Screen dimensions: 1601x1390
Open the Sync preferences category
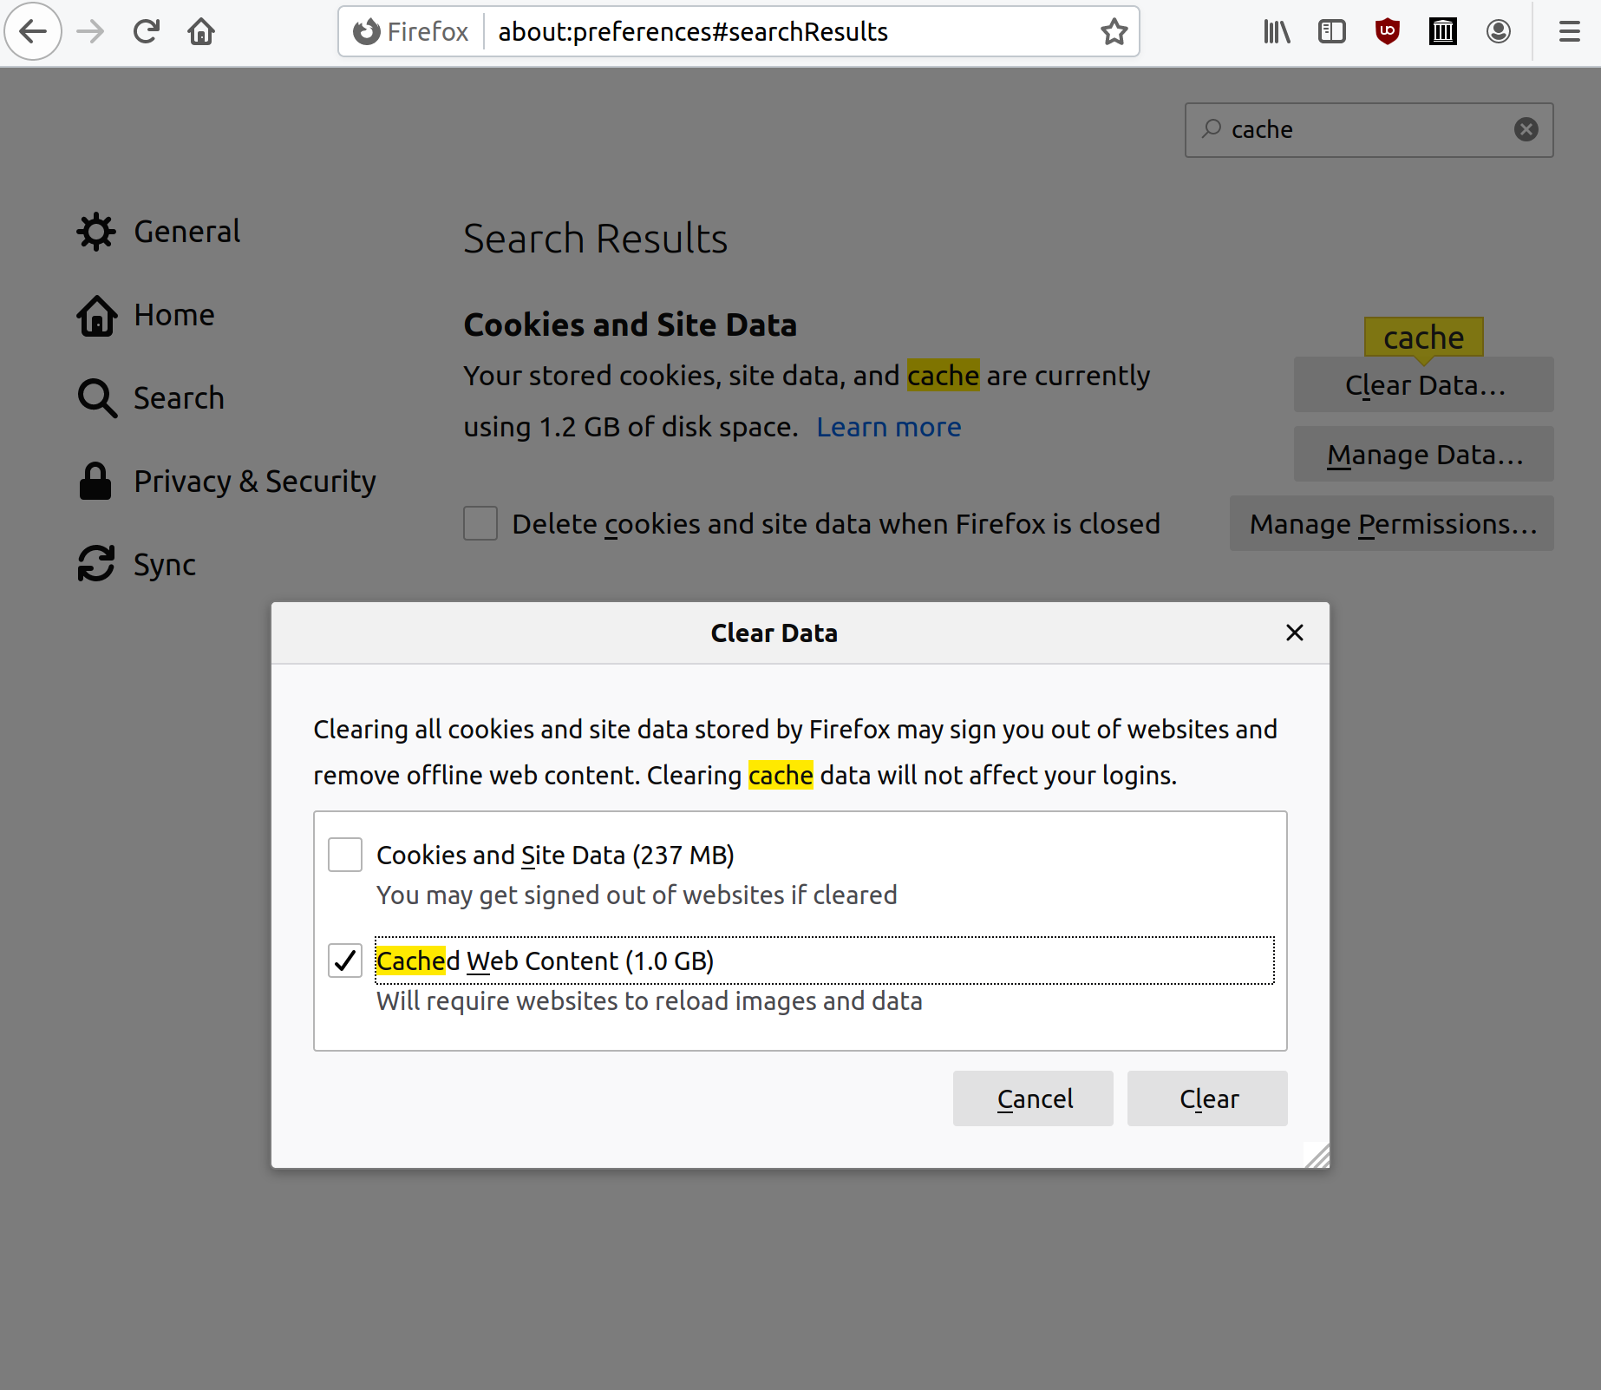[137, 565]
